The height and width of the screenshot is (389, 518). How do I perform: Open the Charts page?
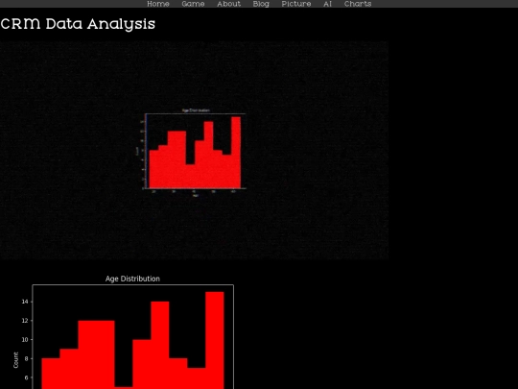pyautogui.click(x=358, y=4)
